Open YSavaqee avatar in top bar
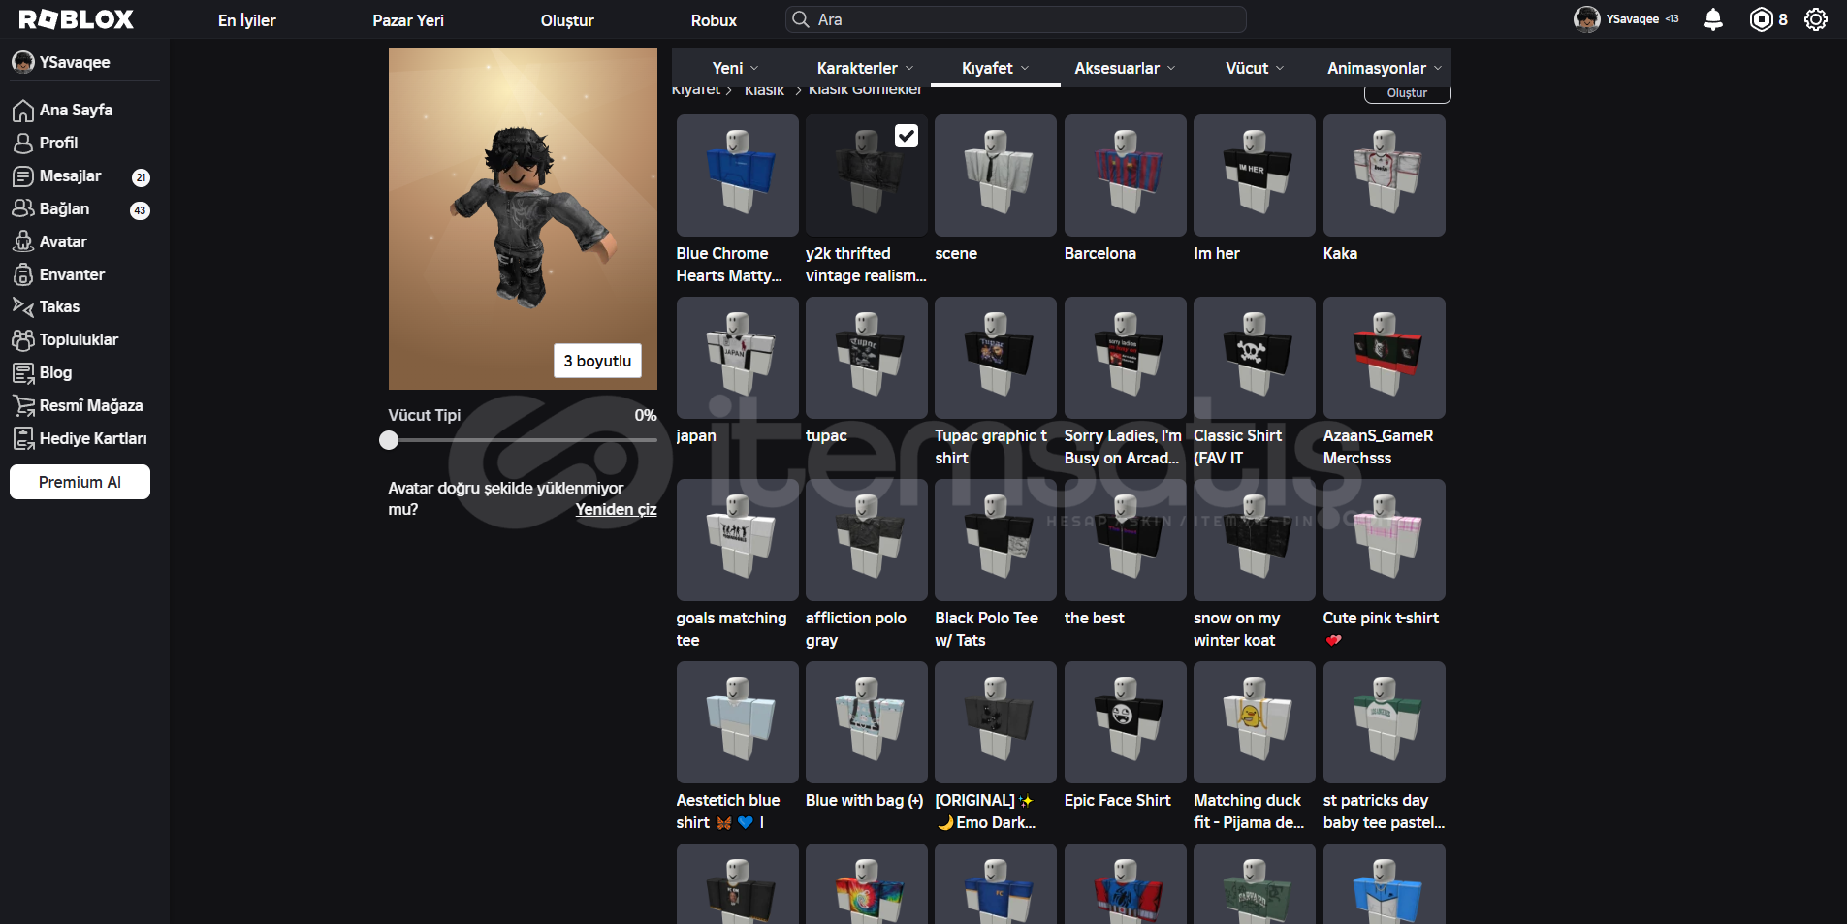 click(x=1586, y=19)
